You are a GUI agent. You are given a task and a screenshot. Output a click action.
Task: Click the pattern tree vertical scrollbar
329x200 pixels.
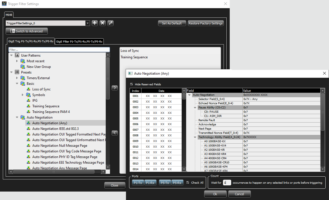[108, 78]
